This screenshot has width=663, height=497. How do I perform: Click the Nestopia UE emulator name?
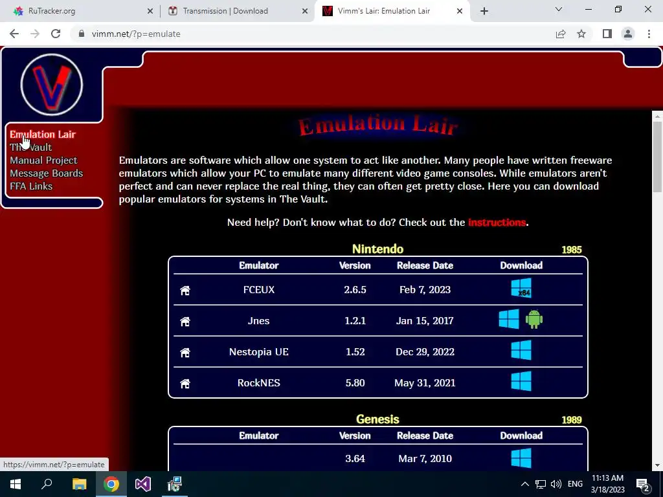pyautogui.click(x=259, y=351)
